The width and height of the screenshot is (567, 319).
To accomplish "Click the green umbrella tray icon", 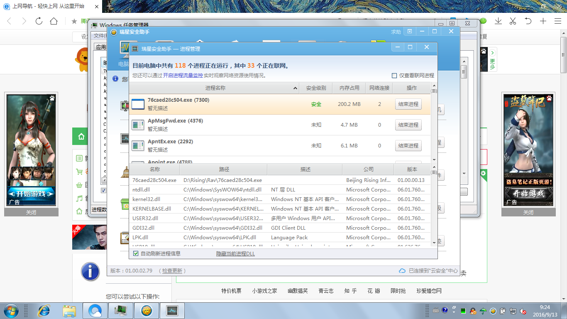I will [483, 311].
